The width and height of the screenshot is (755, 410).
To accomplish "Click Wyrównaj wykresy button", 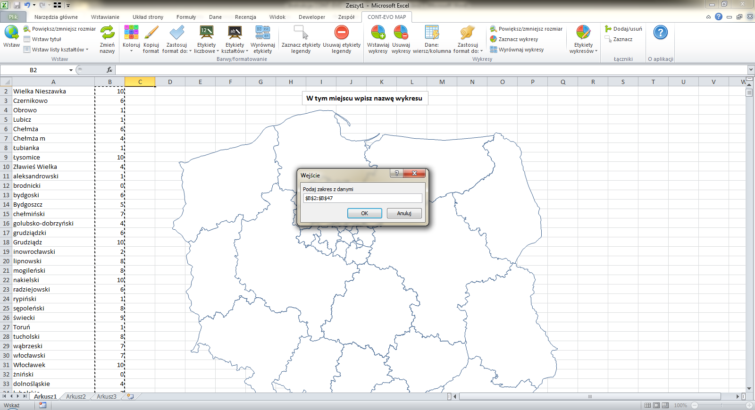I will tap(517, 50).
